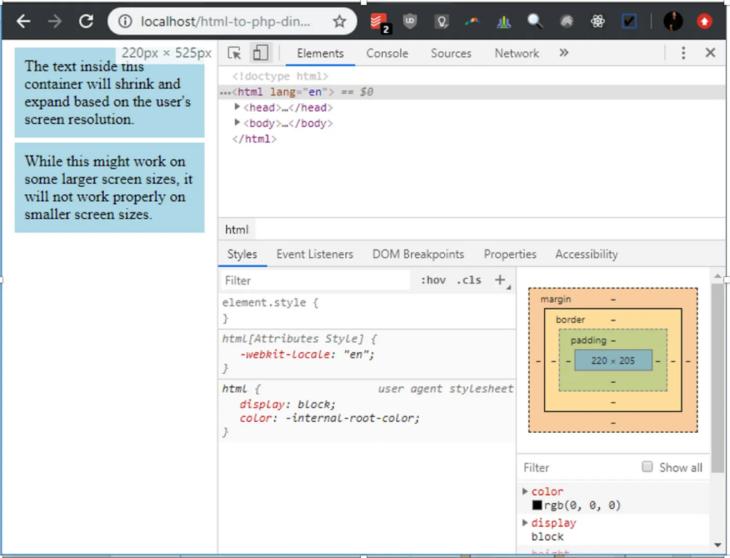The width and height of the screenshot is (730, 558).
Task: Open the Event Listeners tab
Action: pyautogui.click(x=314, y=254)
